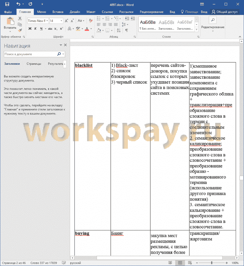Image resolution: width=244 pixels, height=266 pixels.
Task: Undo the last action
Action: pyautogui.click(x=18, y=4)
